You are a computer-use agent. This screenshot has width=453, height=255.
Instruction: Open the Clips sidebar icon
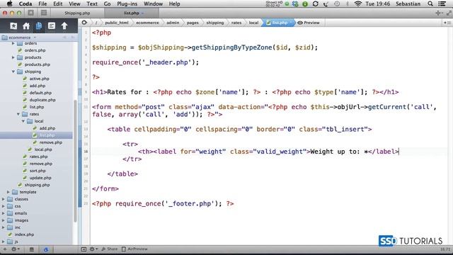tap(52, 26)
